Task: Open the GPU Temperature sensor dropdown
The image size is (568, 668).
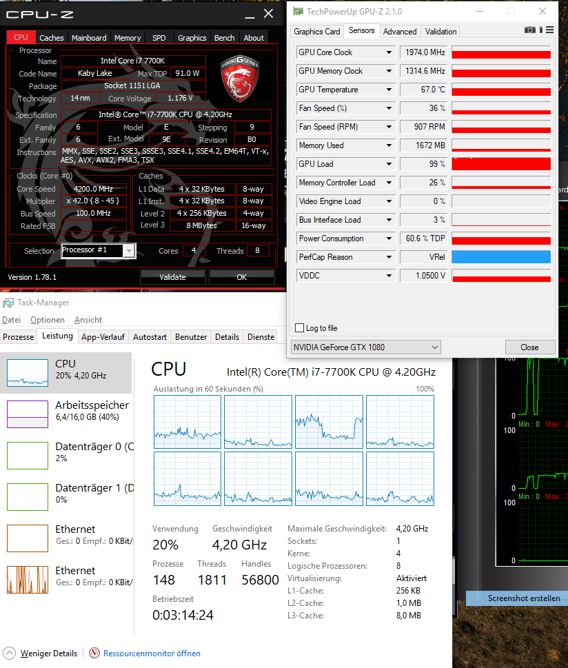Action: pyautogui.click(x=389, y=90)
